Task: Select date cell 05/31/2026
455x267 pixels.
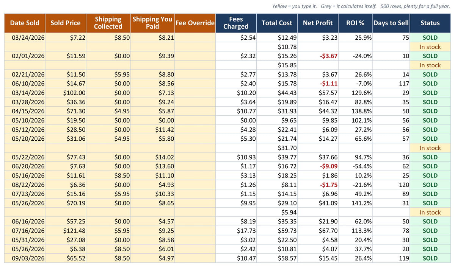Action: point(25,240)
